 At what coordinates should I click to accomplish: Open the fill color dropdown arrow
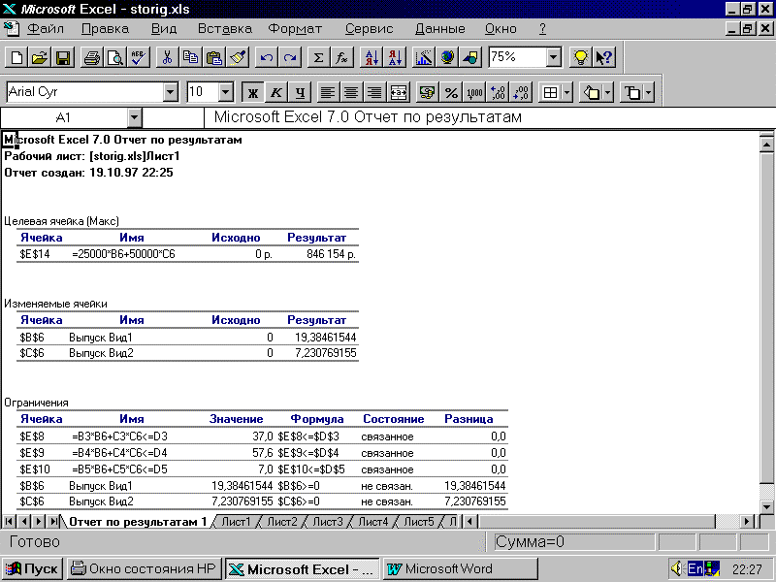608,92
